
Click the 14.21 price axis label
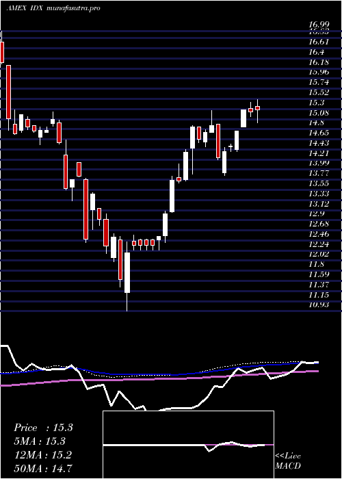coord(319,153)
